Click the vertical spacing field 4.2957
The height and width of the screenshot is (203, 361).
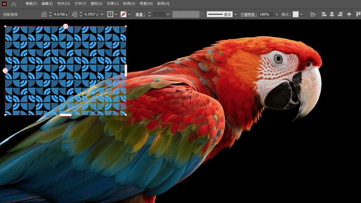pyautogui.click(x=91, y=14)
